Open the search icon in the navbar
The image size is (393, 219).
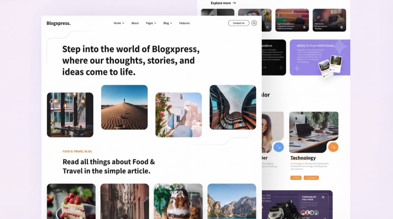[x=254, y=23]
